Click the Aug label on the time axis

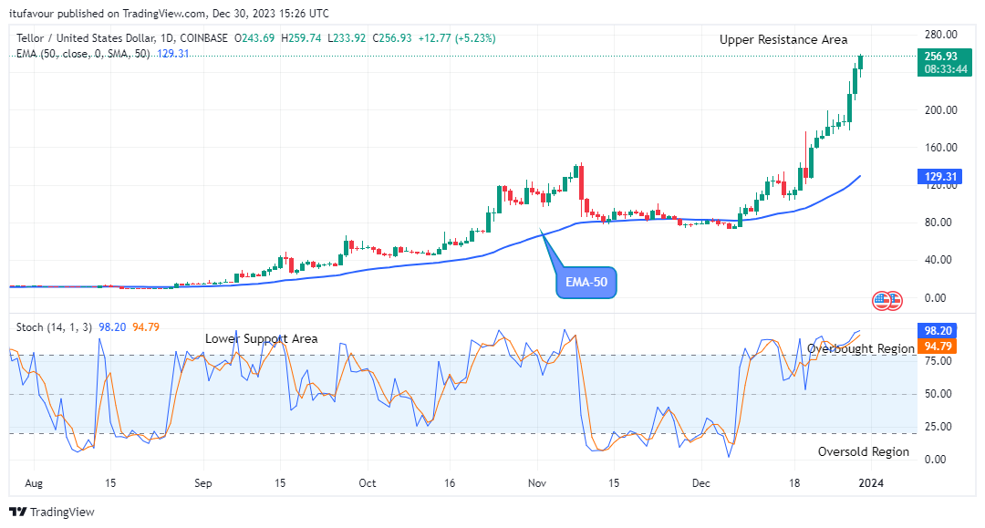(x=34, y=482)
